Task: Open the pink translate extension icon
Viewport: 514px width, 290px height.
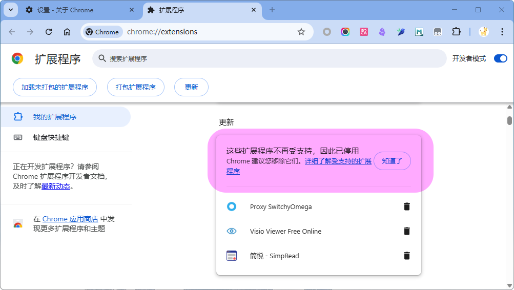Action: 364,32
